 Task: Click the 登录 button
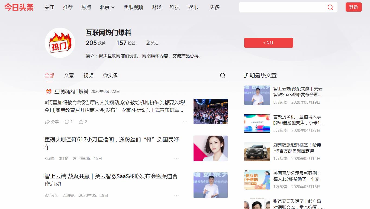click(x=353, y=7)
